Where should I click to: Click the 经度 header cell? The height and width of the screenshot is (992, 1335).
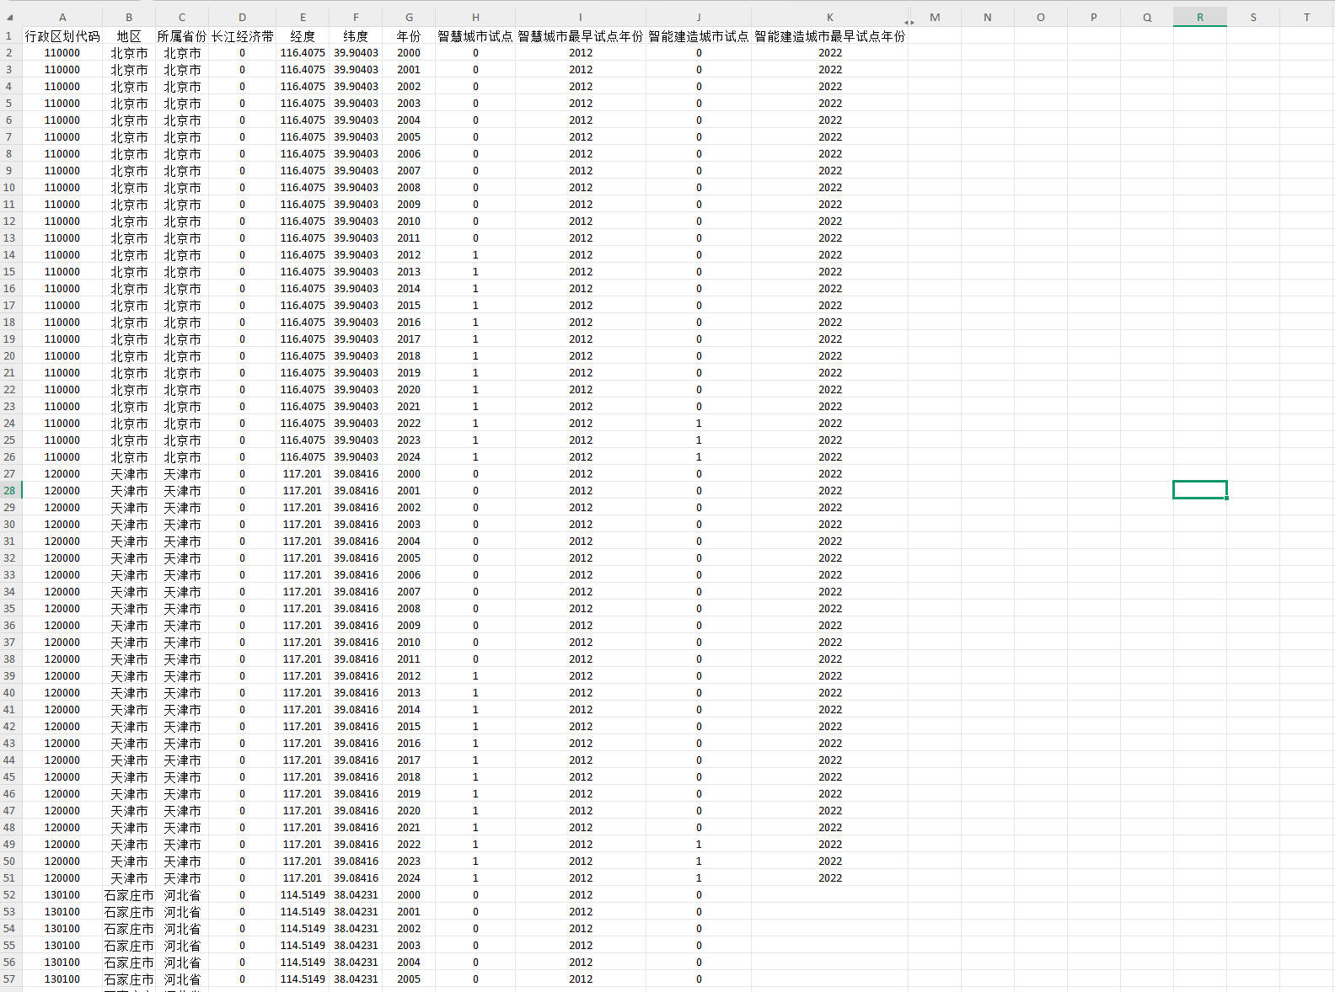(303, 36)
